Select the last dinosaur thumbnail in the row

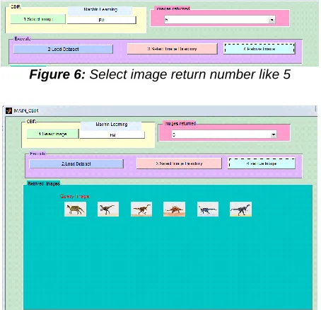pyautogui.click(x=240, y=209)
